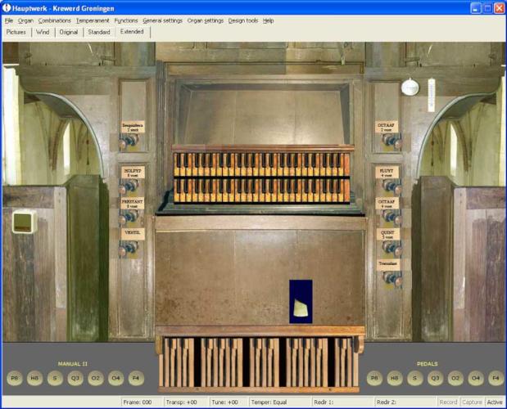Toggle the VENTIL stop knob
This screenshot has height=409, width=507.
129,248
